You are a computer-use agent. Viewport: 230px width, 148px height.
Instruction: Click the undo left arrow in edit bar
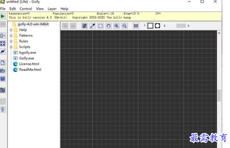pyautogui.click(x=65, y=26)
